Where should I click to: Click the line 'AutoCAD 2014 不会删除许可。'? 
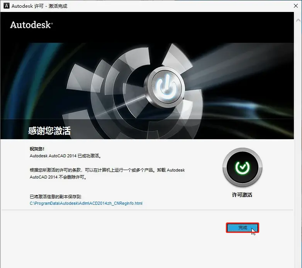[58, 177]
